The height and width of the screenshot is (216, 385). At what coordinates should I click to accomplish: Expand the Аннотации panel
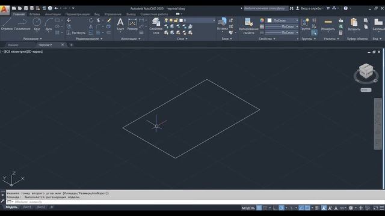(x=131, y=38)
